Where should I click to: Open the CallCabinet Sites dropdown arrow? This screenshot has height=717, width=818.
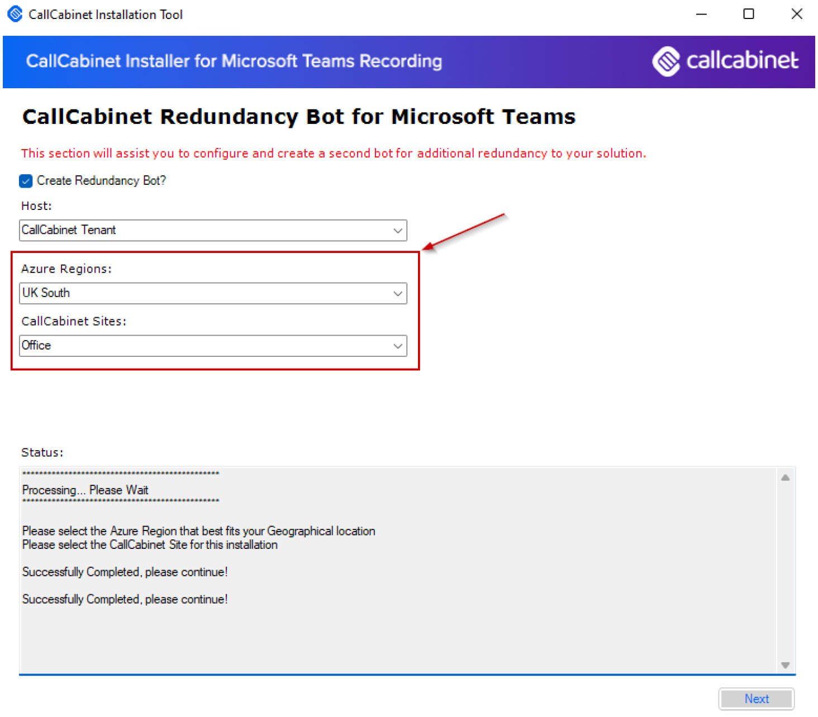[x=398, y=346]
